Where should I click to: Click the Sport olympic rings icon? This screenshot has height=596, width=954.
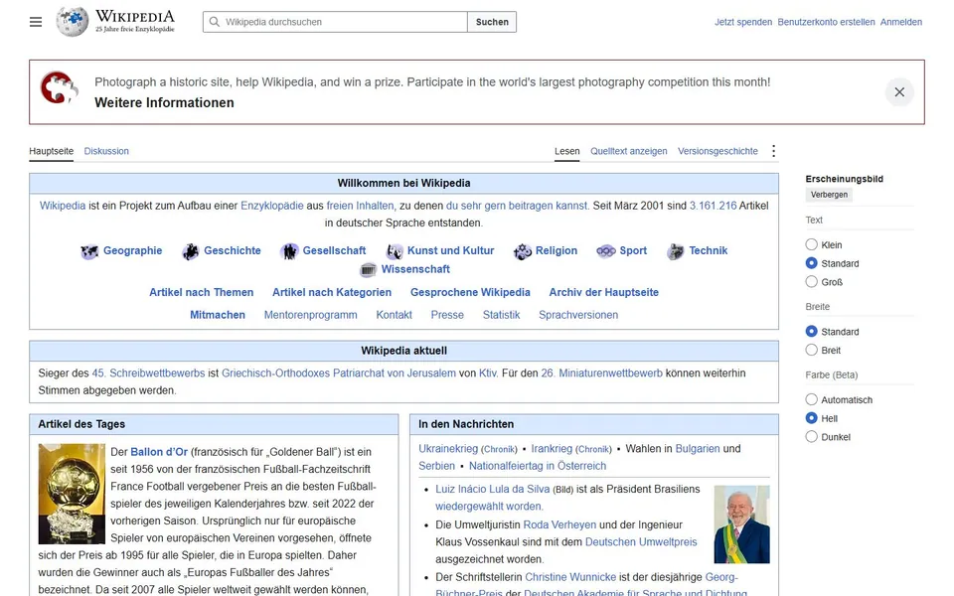606,251
